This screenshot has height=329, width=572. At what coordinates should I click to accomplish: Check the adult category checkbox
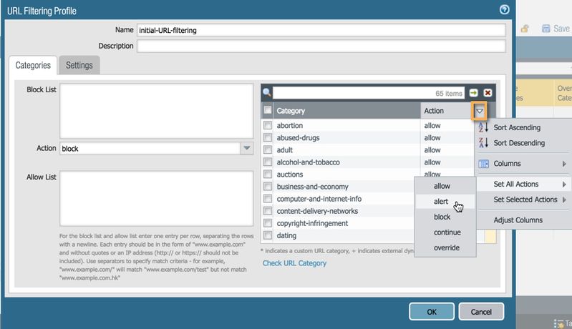pyautogui.click(x=268, y=149)
